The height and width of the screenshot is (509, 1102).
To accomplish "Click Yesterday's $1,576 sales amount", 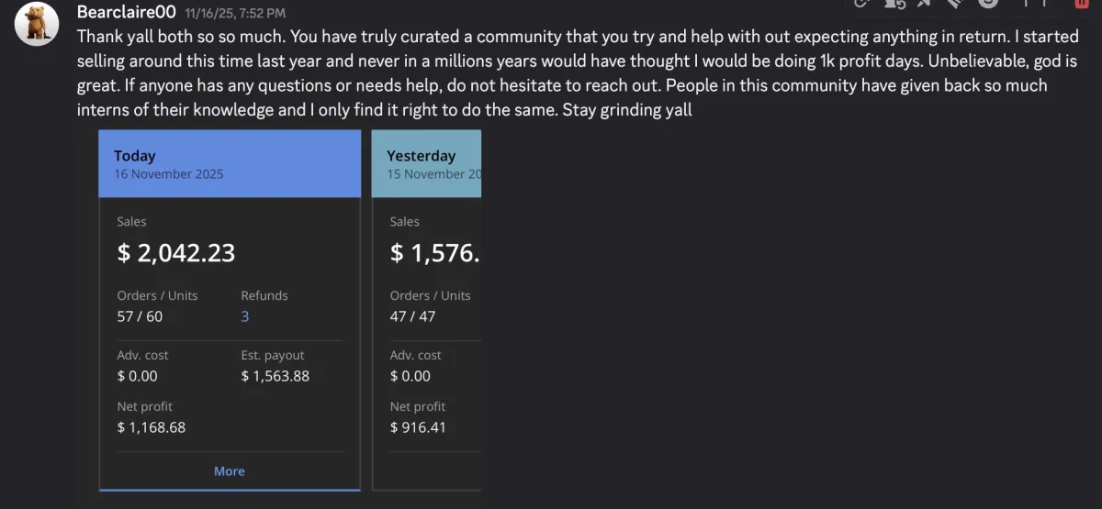I will 434,253.
